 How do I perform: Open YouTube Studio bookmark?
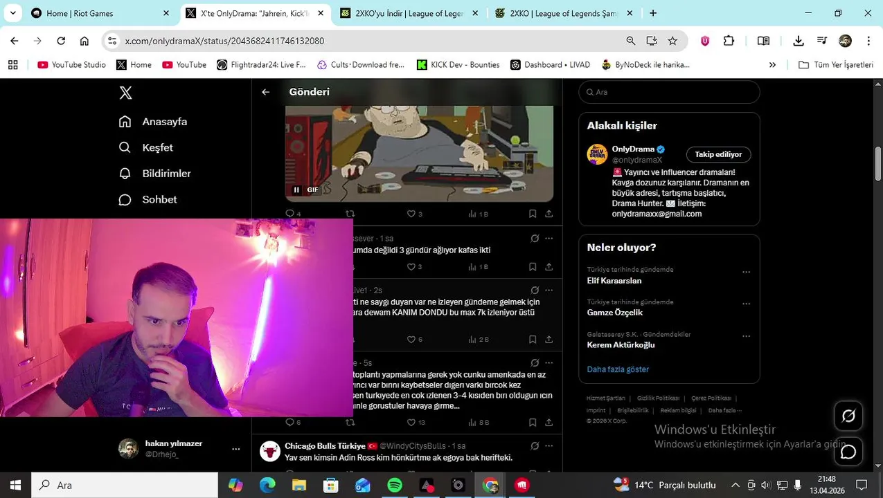pyautogui.click(x=71, y=65)
